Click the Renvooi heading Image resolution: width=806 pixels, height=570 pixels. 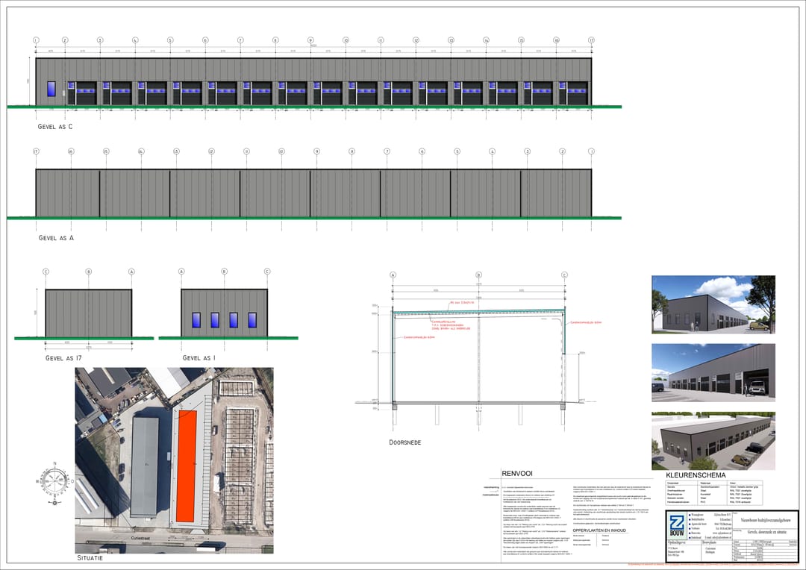coord(516,474)
